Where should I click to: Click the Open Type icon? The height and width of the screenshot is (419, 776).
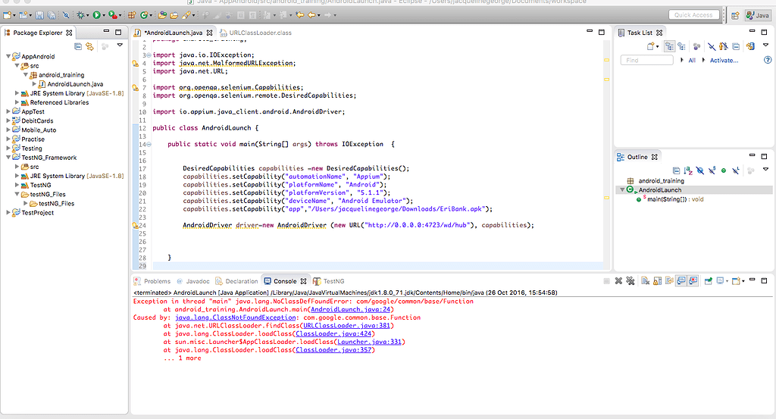pos(164,15)
